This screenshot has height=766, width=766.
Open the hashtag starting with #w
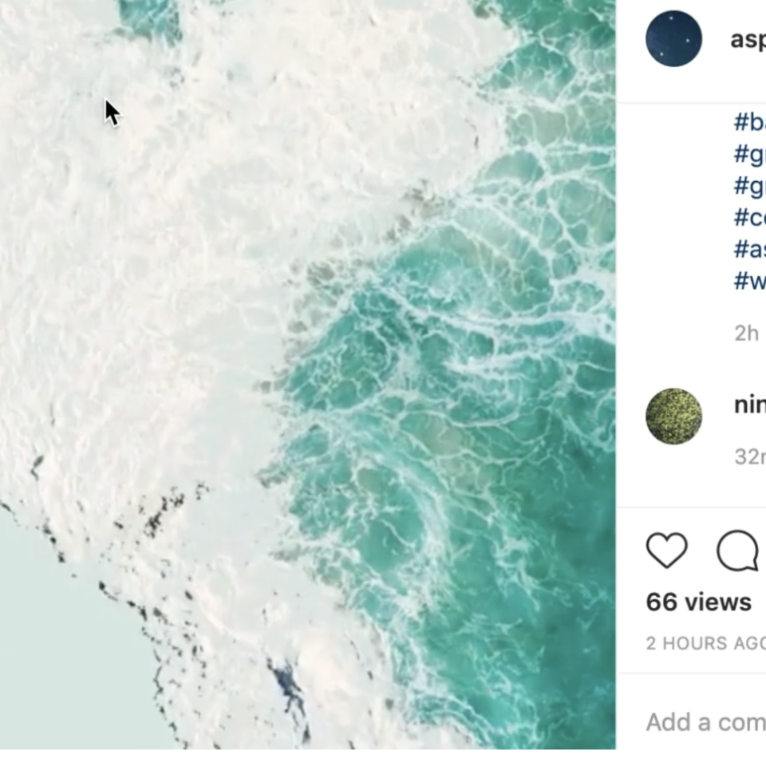point(750,281)
